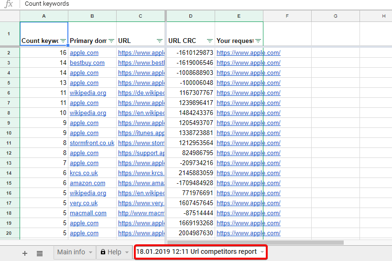
Task: Open very.co.uk domain link
Action: [84, 203]
